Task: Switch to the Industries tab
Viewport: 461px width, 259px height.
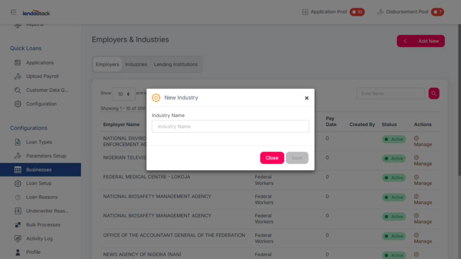Action: pos(136,64)
